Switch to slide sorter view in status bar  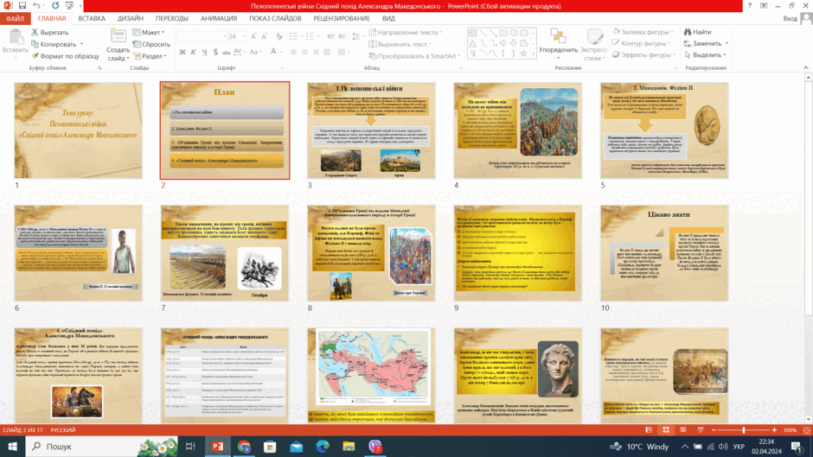[666, 430]
